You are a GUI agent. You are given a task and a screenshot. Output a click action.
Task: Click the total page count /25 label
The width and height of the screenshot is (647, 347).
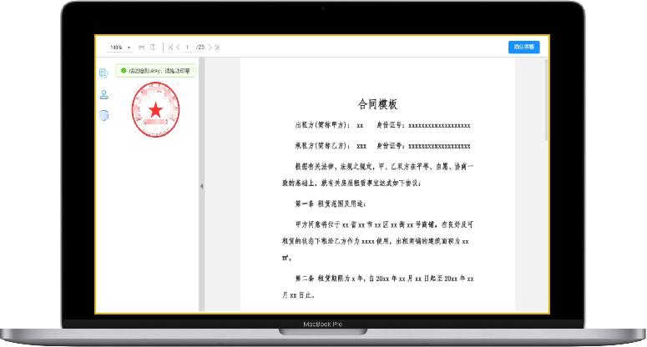[x=200, y=48]
